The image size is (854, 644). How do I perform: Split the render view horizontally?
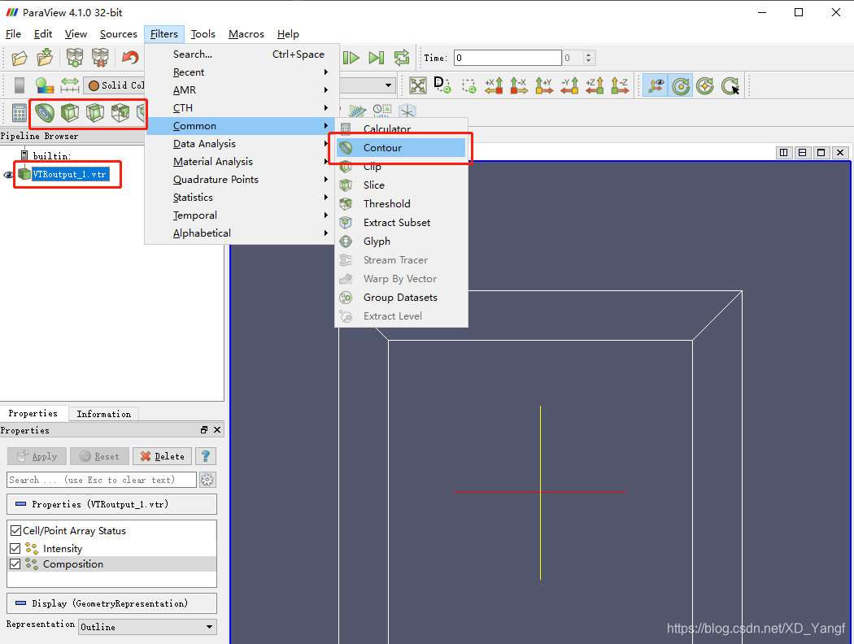click(x=784, y=152)
